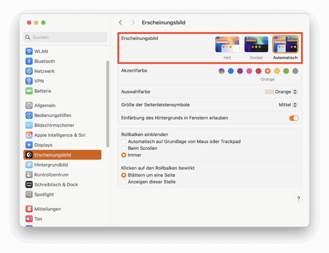This screenshot has width=329, height=253.
Task: Open the VPN settings pane
Action: point(62,81)
